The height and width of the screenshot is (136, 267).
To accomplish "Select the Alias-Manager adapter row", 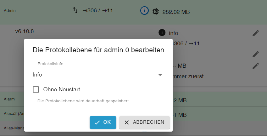I will click(12, 127).
